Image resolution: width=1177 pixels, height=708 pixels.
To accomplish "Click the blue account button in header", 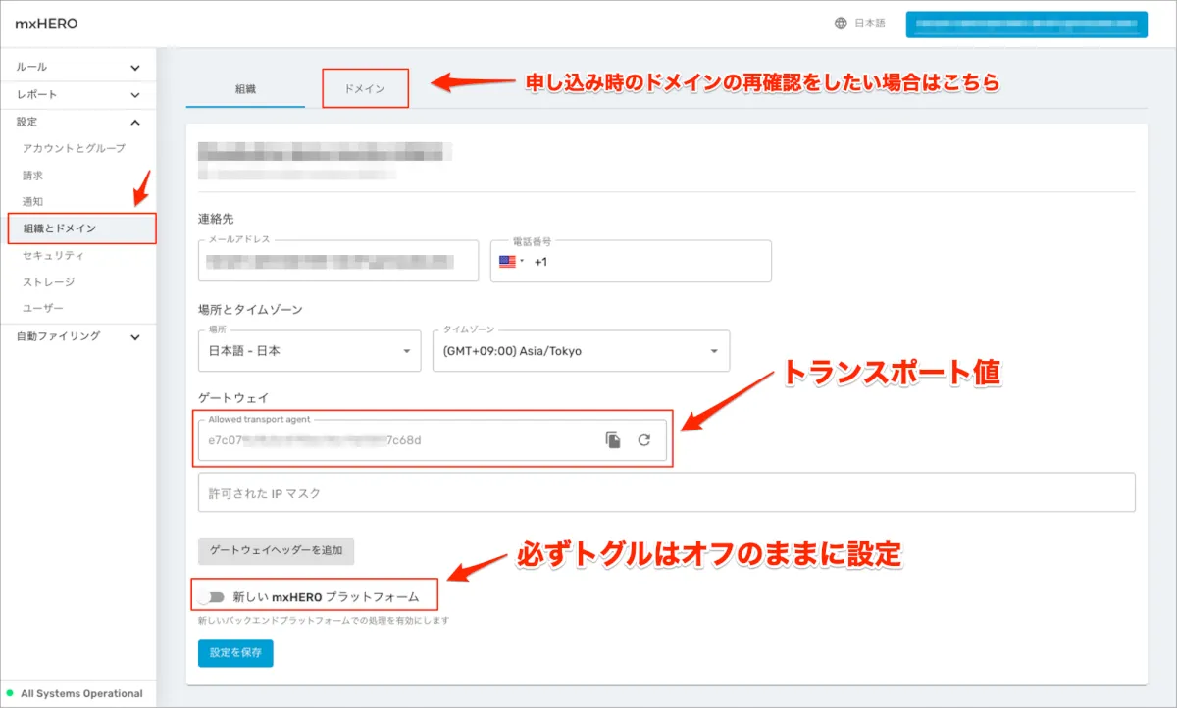I will click(1027, 25).
